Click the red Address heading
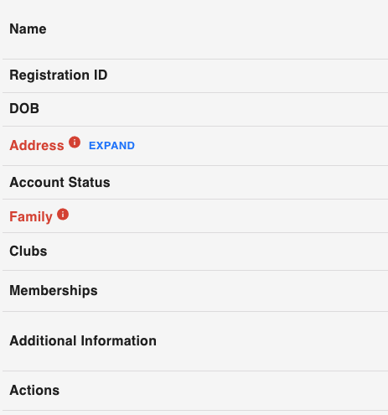This screenshot has height=415, width=388. pos(37,146)
